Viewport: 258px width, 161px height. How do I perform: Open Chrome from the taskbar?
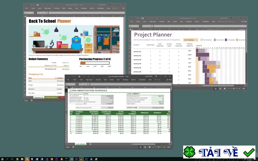17,159
